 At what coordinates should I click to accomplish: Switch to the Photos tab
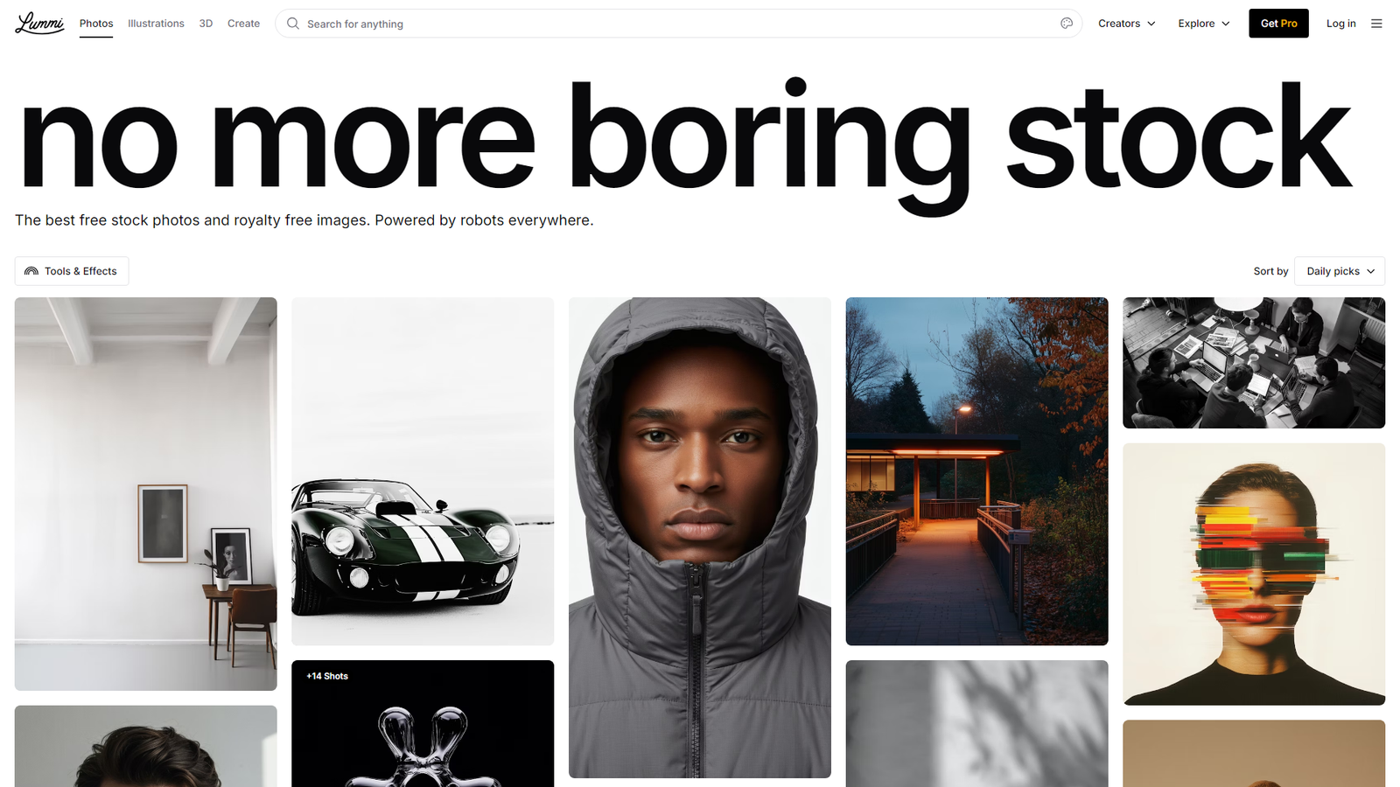tap(96, 24)
